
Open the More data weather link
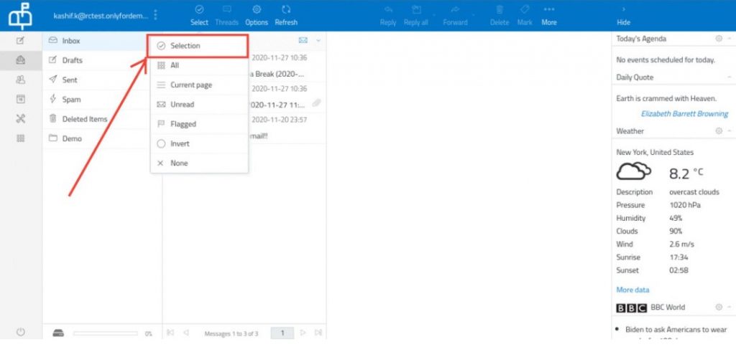[632, 290]
